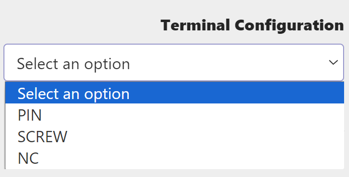Viewport: 349px width, 177px height.
Task: Choose the last list item, NC
Action: pyautogui.click(x=174, y=158)
